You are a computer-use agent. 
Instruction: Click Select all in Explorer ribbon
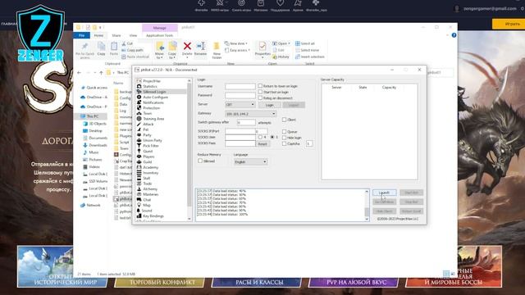[x=305, y=43]
